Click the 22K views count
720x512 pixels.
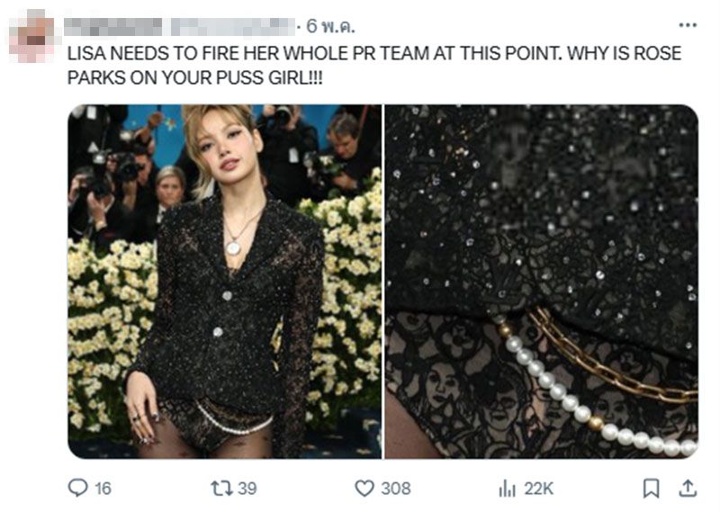click(539, 488)
